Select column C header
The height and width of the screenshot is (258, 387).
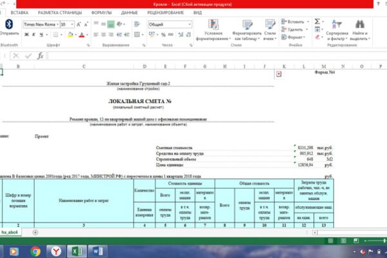tap(84, 66)
